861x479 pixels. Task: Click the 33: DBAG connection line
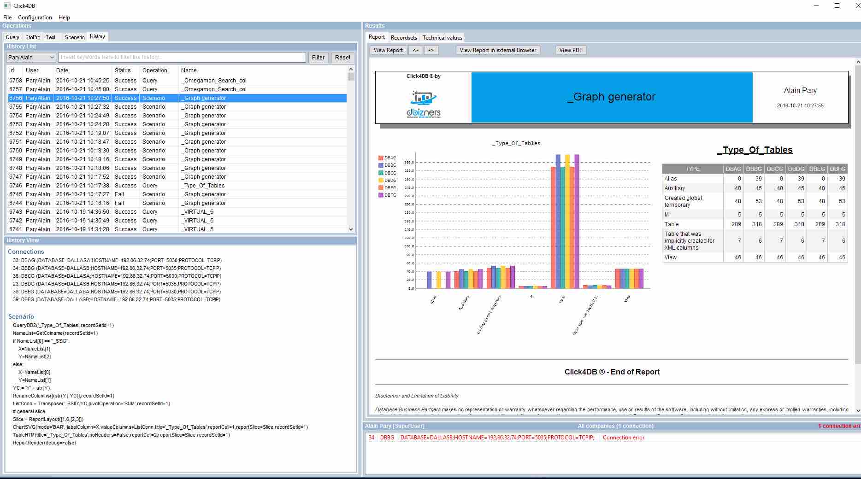coord(117,260)
